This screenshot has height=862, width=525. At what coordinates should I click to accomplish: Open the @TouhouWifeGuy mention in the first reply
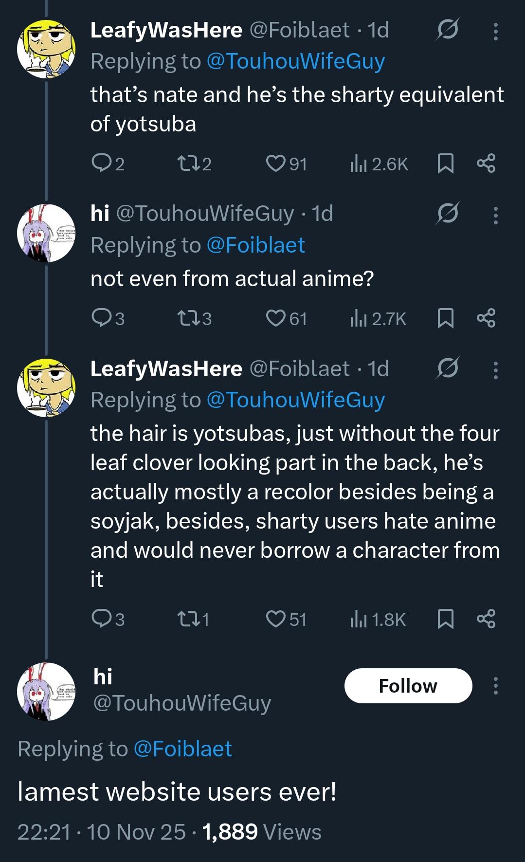(296, 61)
